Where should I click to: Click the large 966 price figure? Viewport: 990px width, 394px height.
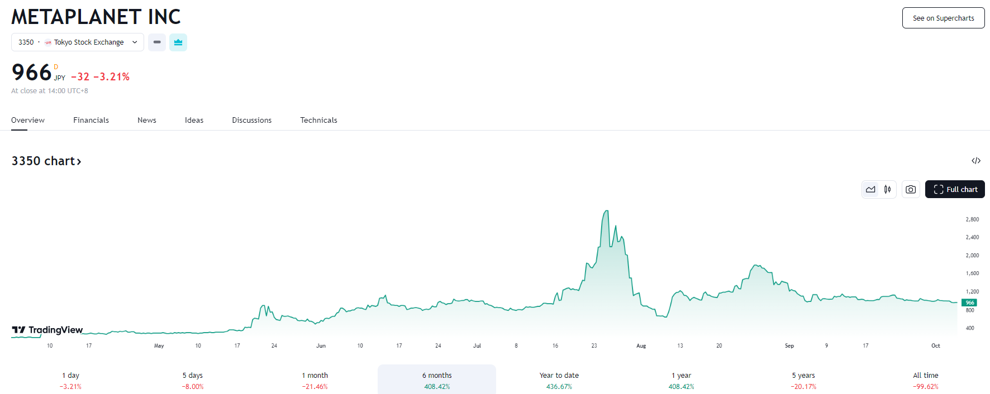pyautogui.click(x=32, y=73)
